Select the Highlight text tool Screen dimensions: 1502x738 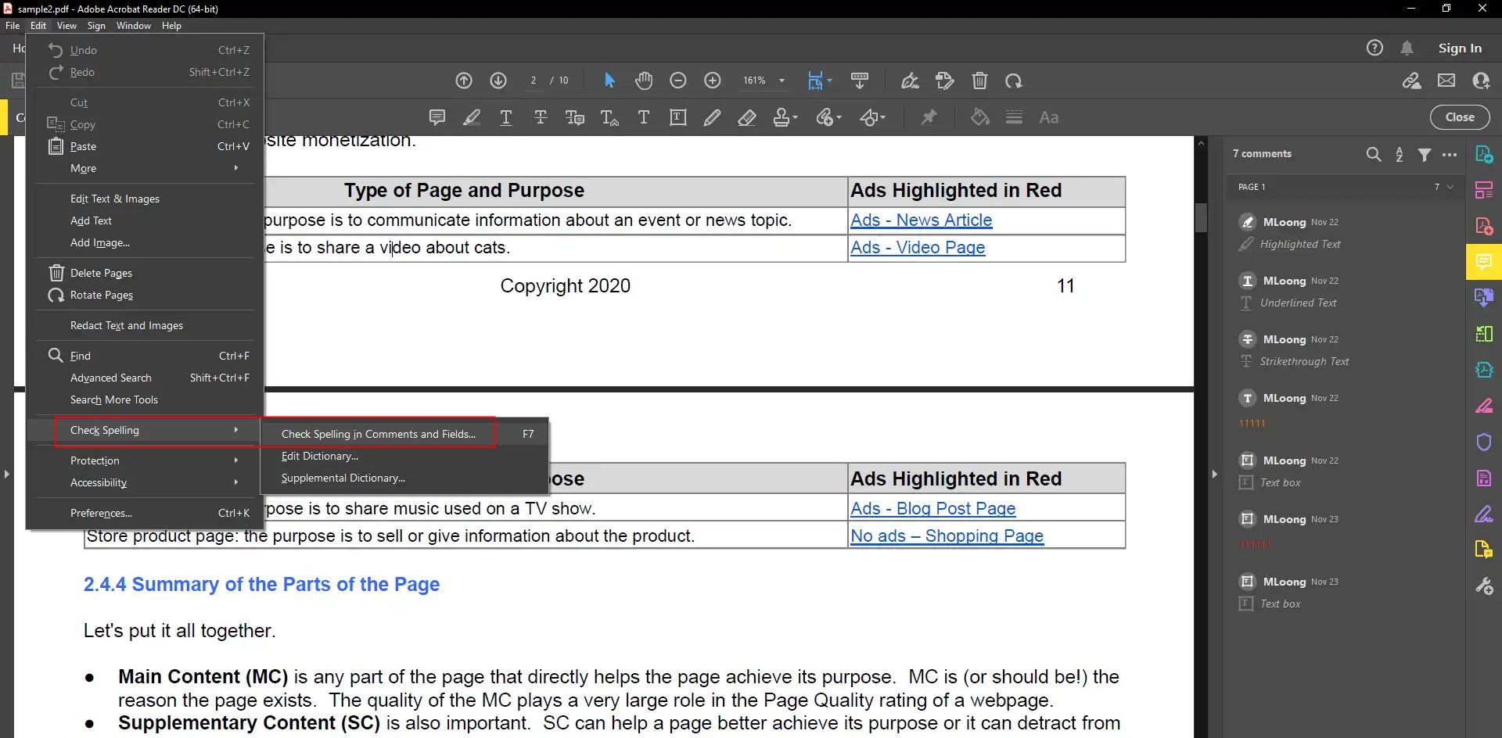click(x=472, y=117)
